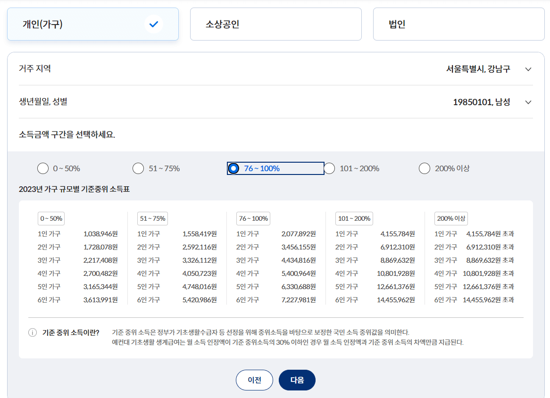The height and width of the screenshot is (398, 550).
Task: Click the 다음 button to continue
Action: click(297, 380)
